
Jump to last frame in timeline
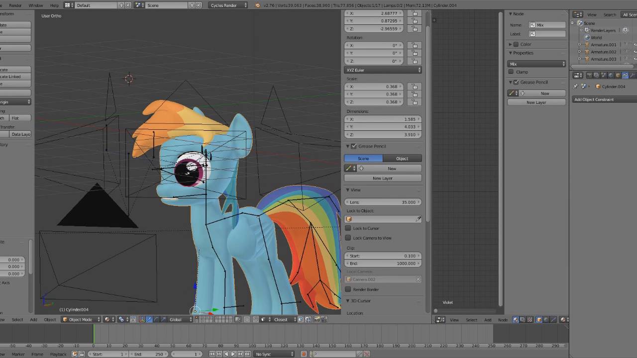pyautogui.click(x=247, y=354)
